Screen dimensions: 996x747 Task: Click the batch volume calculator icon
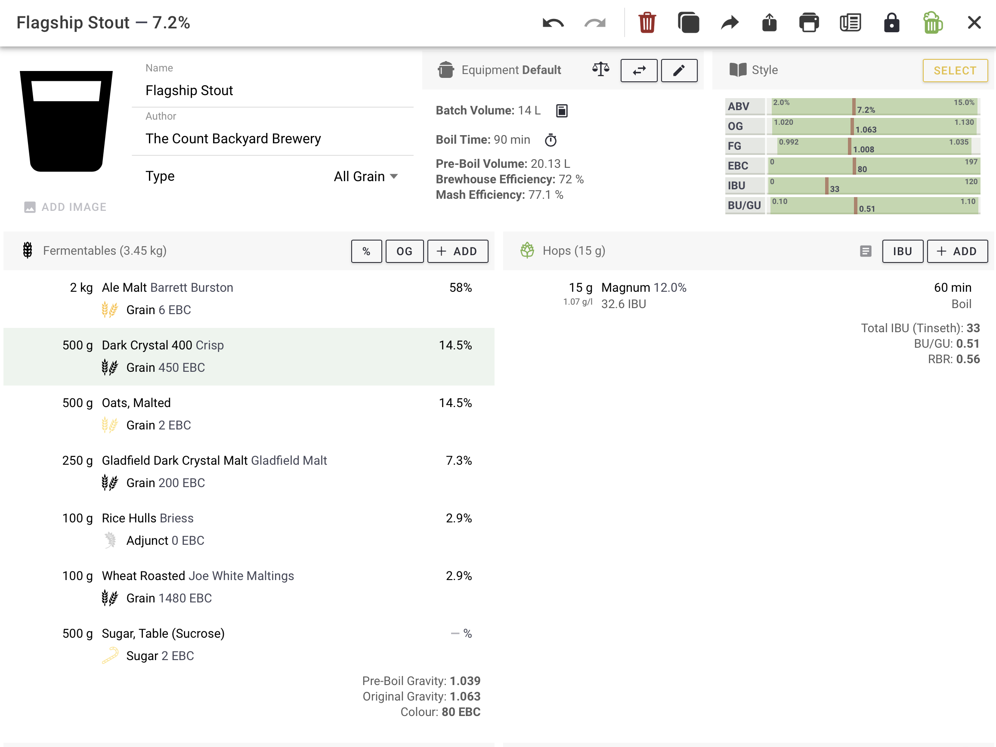(x=562, y=111)
